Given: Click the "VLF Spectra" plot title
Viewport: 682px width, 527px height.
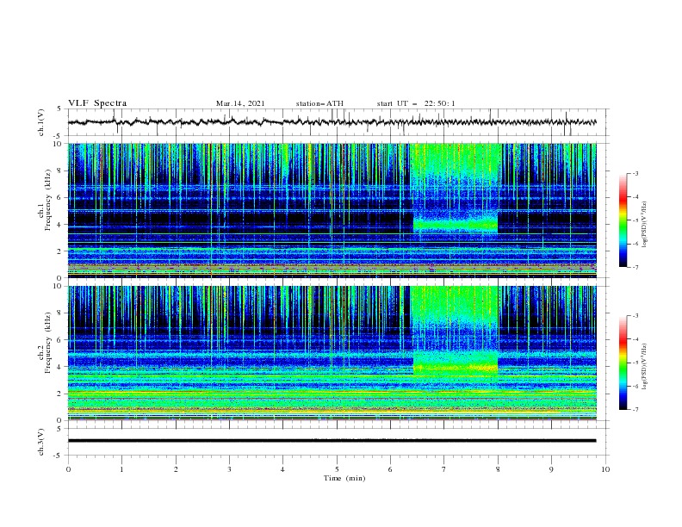Looking at the screenshot, I should [x=97, y=103].
